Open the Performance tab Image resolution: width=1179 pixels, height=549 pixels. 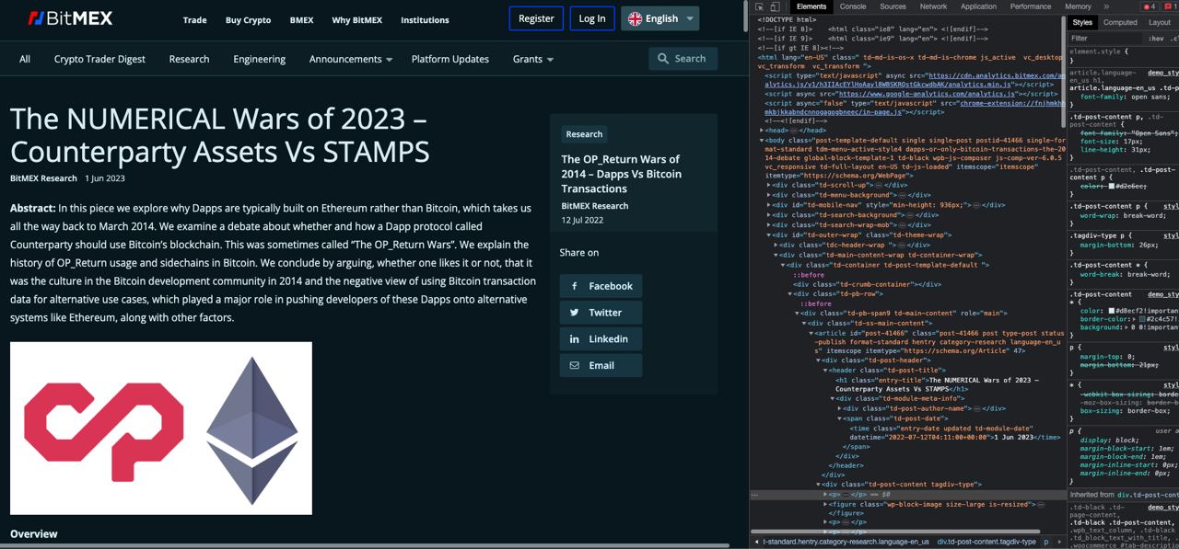tap(1030, 6)
